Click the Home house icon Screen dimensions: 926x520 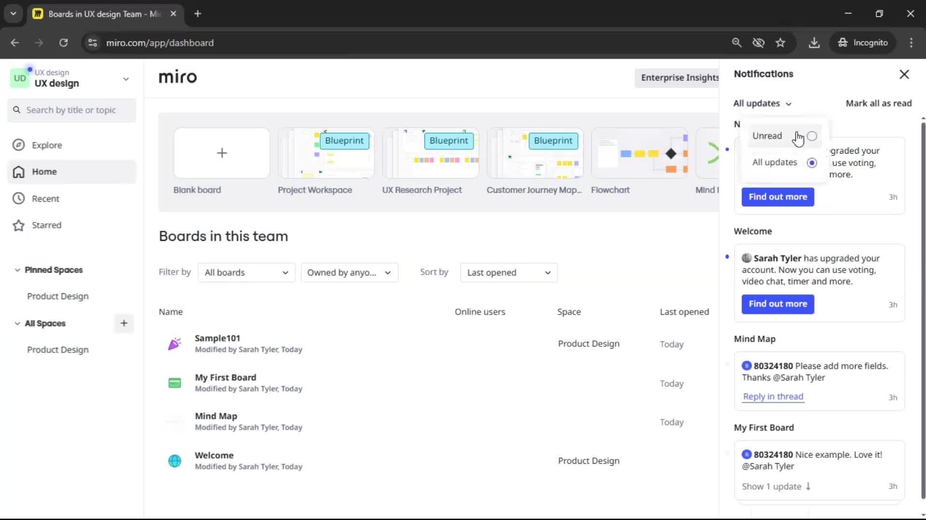pyautogui.click(x=18, y=172)
